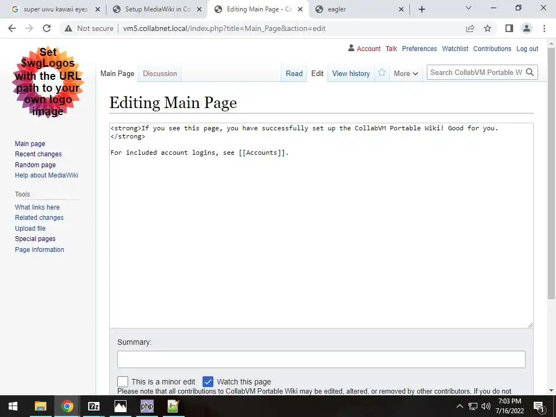Bookmark this page with the star icon
Viewport: 556px width, 417px height.
click(x=488, y=28)
